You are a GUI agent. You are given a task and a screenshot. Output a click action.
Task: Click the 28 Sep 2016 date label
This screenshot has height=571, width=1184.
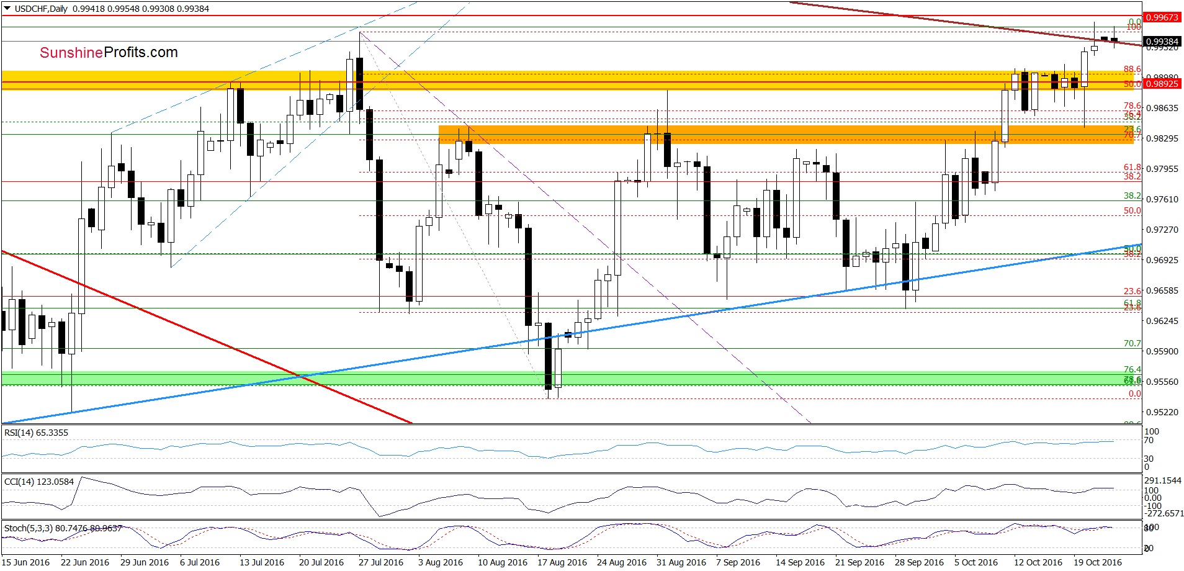[920, 562]
